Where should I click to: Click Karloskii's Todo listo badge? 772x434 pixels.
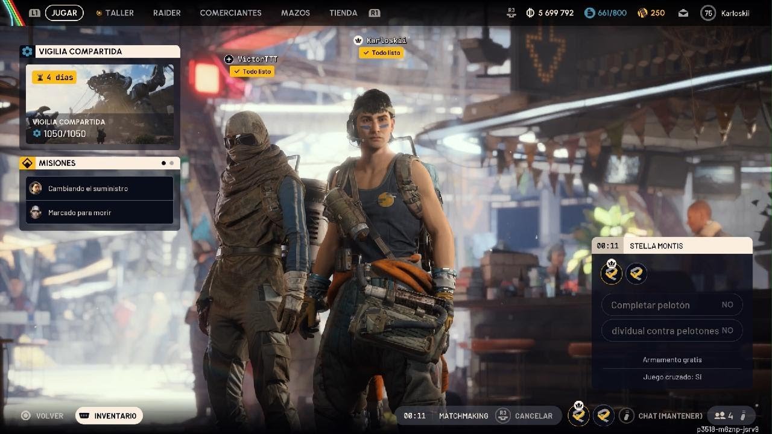pos(381,52)
